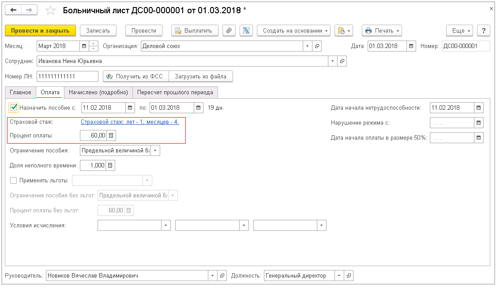The image size is (500, 289).
Task: Click the document structure icon in toolbar
Action: tap(246, 30)
